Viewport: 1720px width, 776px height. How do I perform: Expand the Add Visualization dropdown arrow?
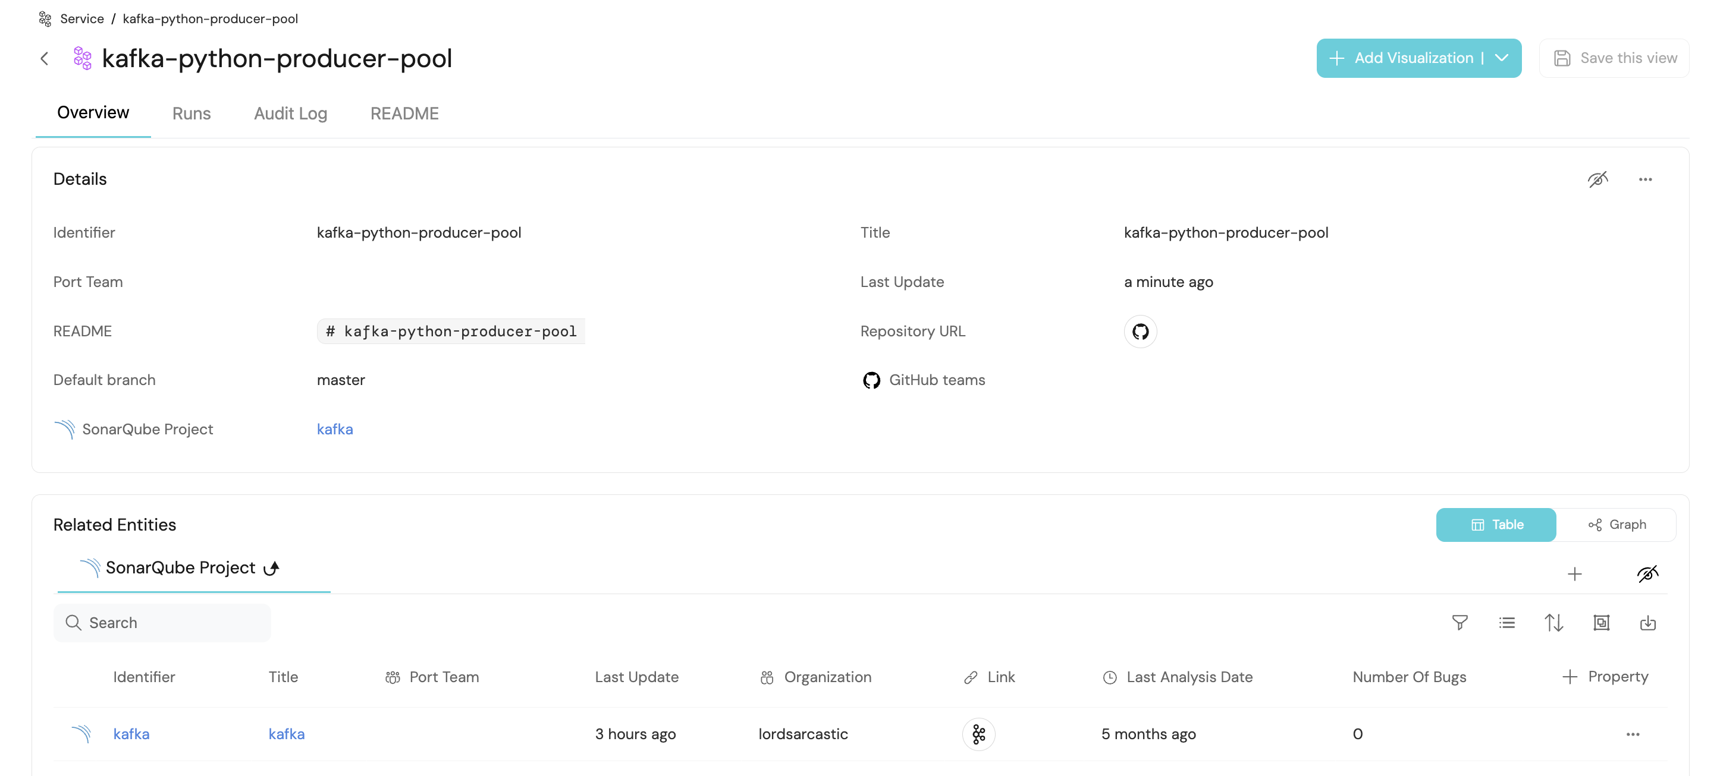coord(1501,58)
